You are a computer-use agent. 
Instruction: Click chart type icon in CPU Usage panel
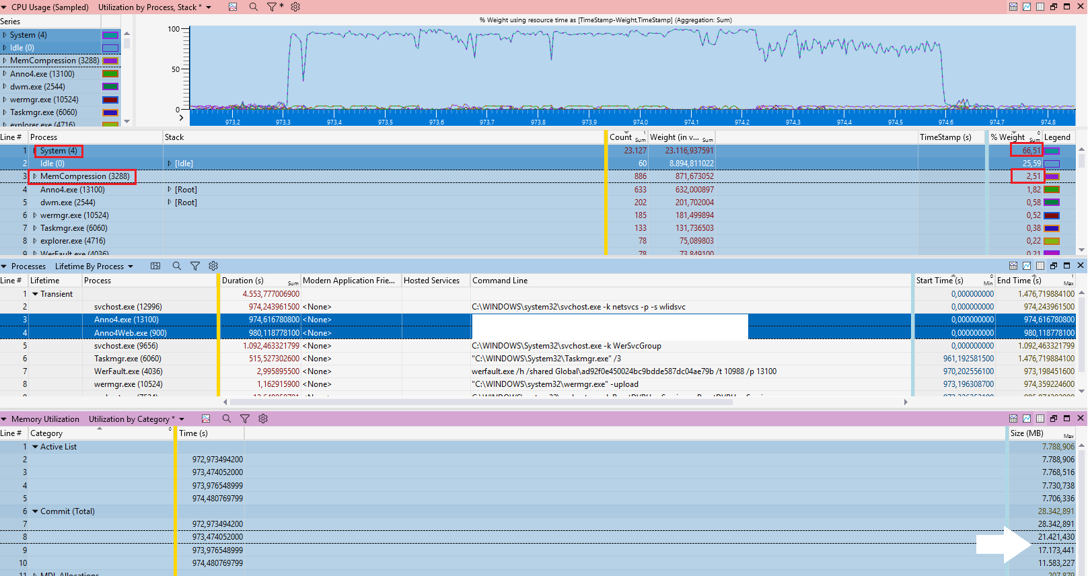[x=233, y=7]
